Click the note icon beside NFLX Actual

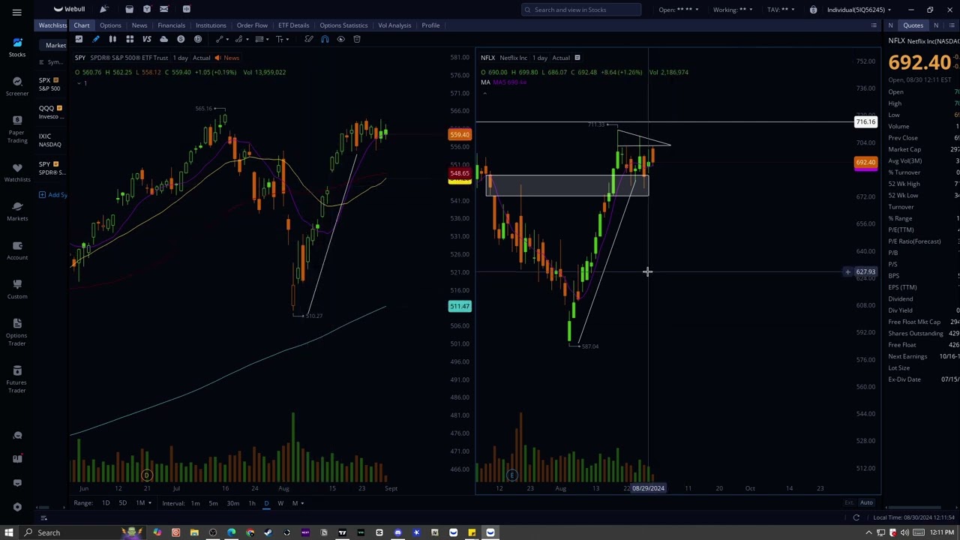(577, 58)
